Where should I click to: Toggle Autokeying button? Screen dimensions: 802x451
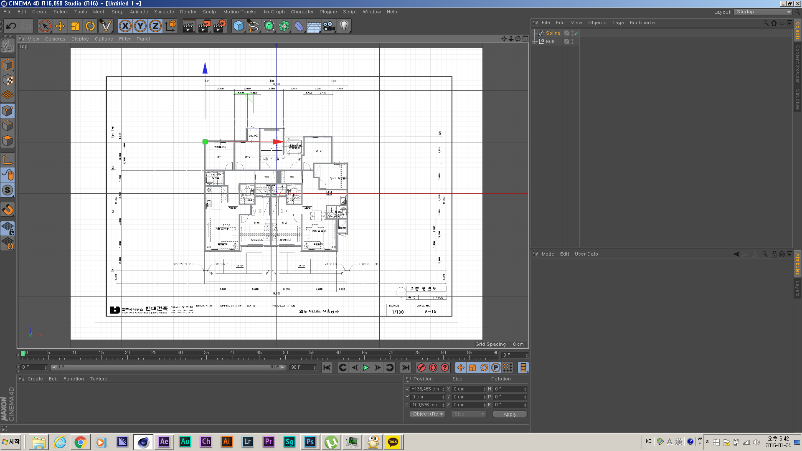[433, 367]
